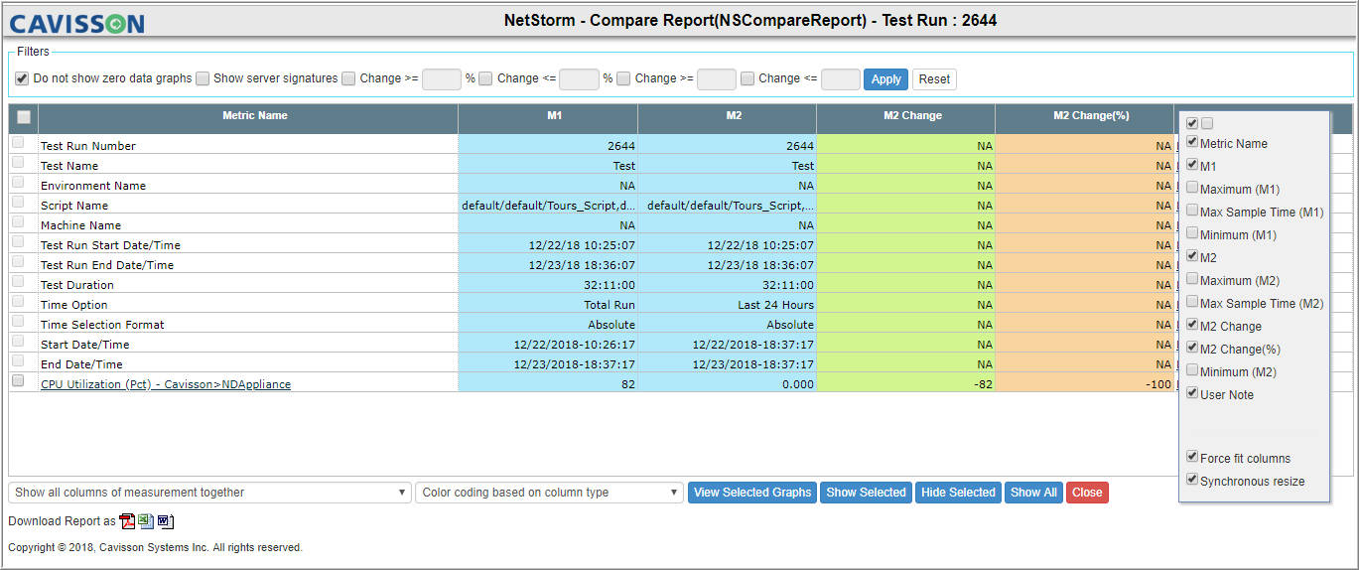
Task: Click the input field beside the Apply button
Action: click(841, 79)
